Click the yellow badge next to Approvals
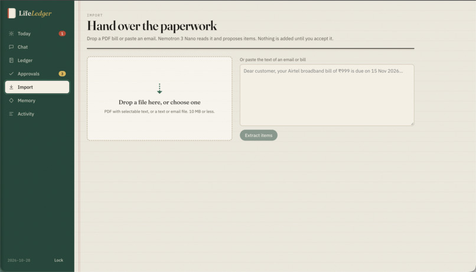The height and width of the screenshot is (272, 476). point(62,74)
